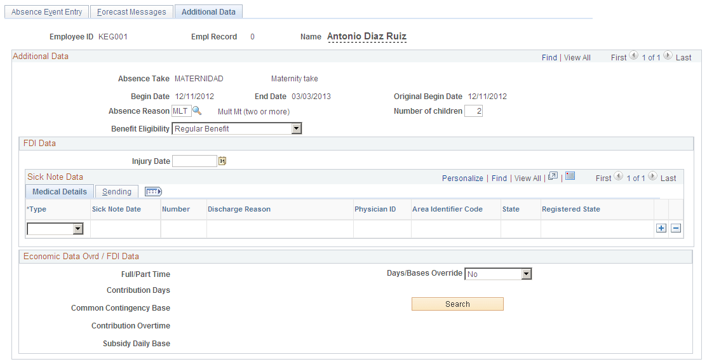Click the Registered State column header
This screenshot has height=364, width=707.
point(571,209)
